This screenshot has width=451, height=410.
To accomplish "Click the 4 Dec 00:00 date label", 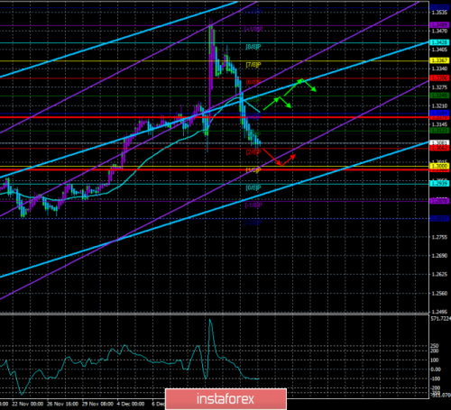I will [131, 404].
